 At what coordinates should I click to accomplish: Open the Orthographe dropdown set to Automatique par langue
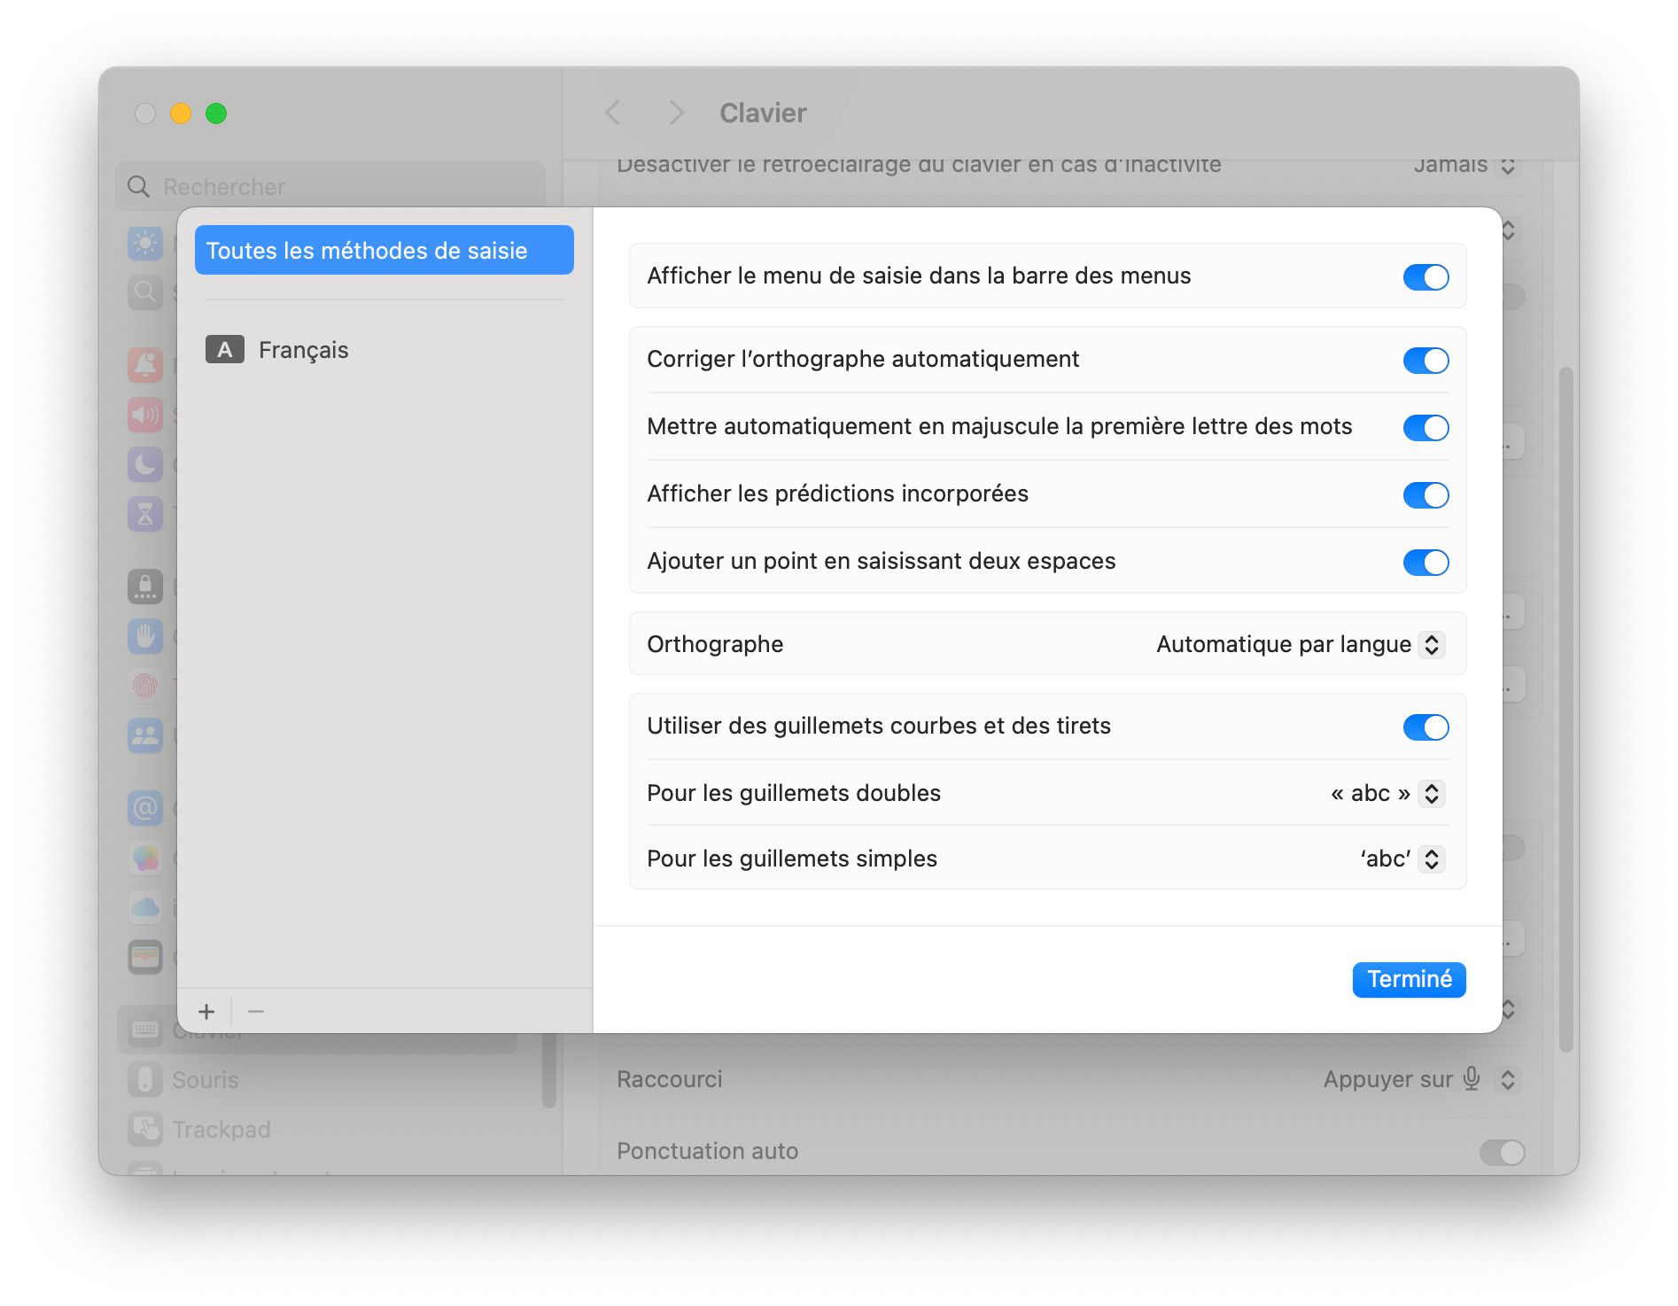click(1432, 644)
